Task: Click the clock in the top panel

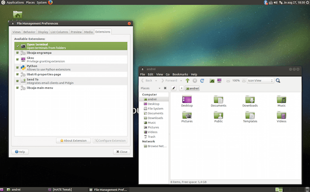Action: [x=294, y=3]
